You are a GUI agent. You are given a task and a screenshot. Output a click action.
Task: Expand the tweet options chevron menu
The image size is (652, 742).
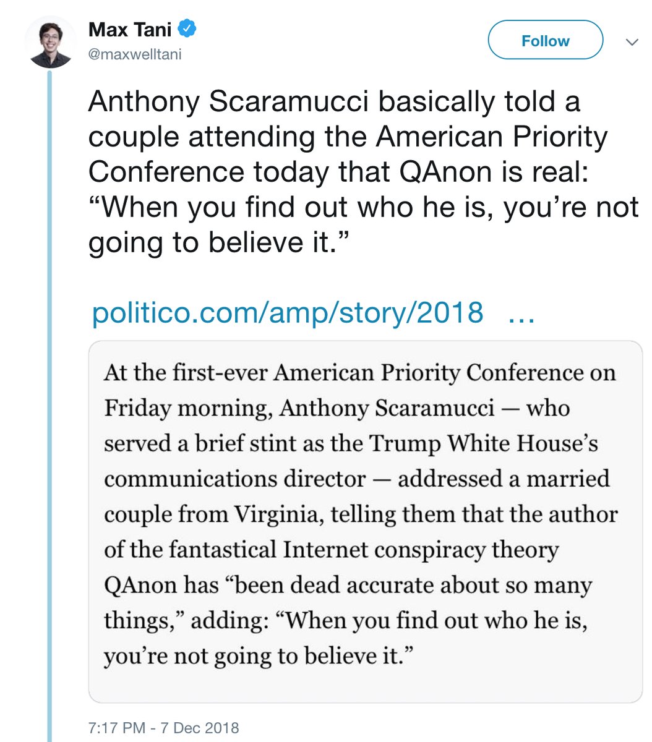tap(632, 43)
